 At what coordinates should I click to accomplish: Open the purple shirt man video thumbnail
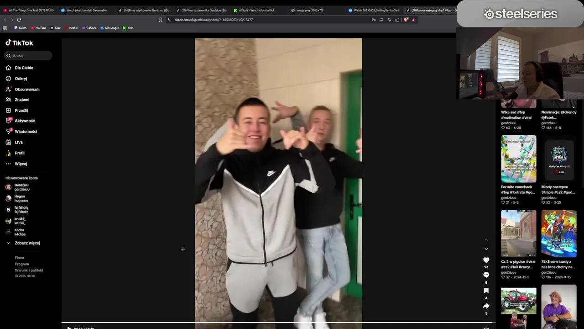click(559, 307)
